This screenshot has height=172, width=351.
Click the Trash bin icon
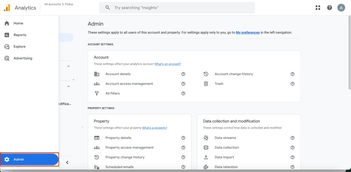pos(206,84)
